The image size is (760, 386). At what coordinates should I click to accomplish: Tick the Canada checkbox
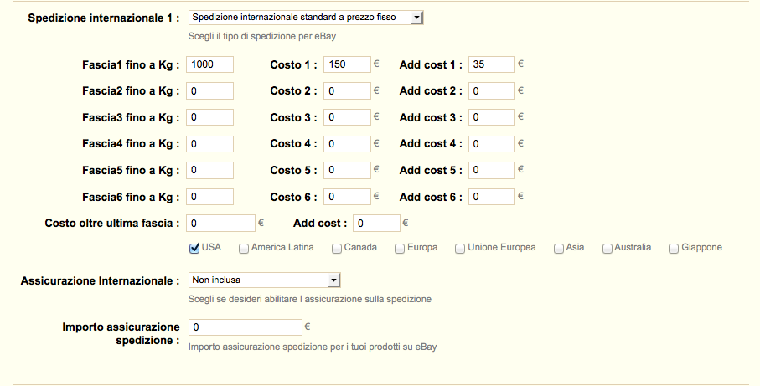click(x=337, y=248)
